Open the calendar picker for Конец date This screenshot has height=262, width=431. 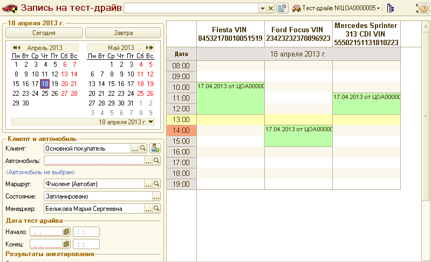tap(66, 244)
